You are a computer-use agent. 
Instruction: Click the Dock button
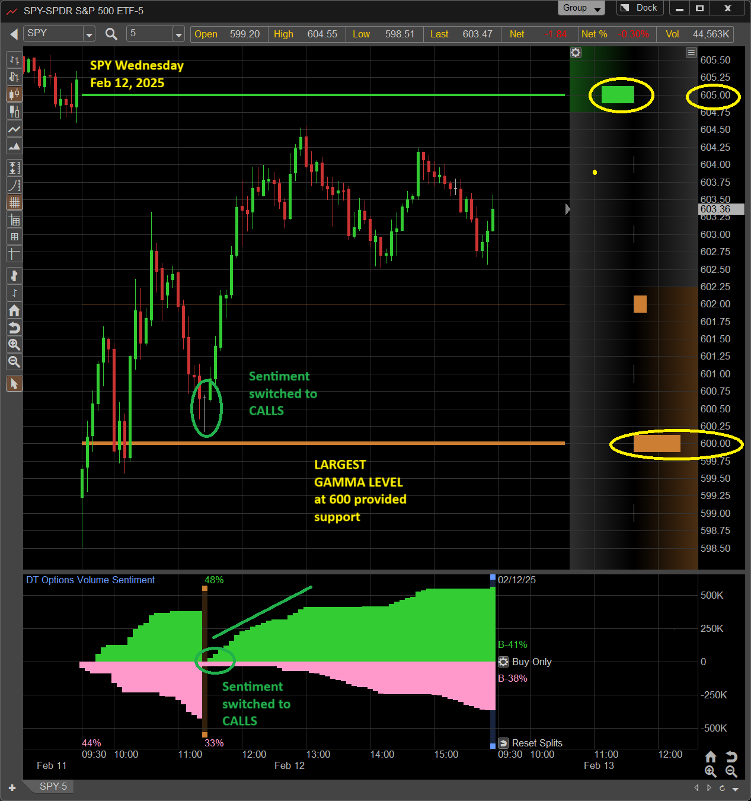click(x=639, y=8)
